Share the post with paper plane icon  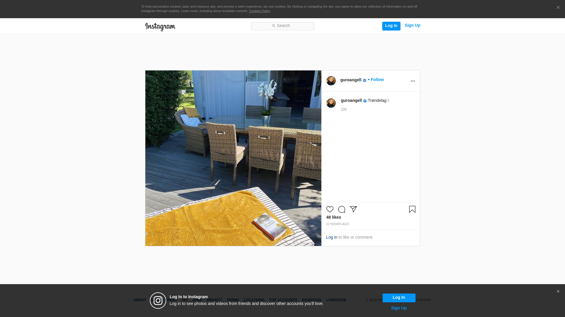click(353, 209)
